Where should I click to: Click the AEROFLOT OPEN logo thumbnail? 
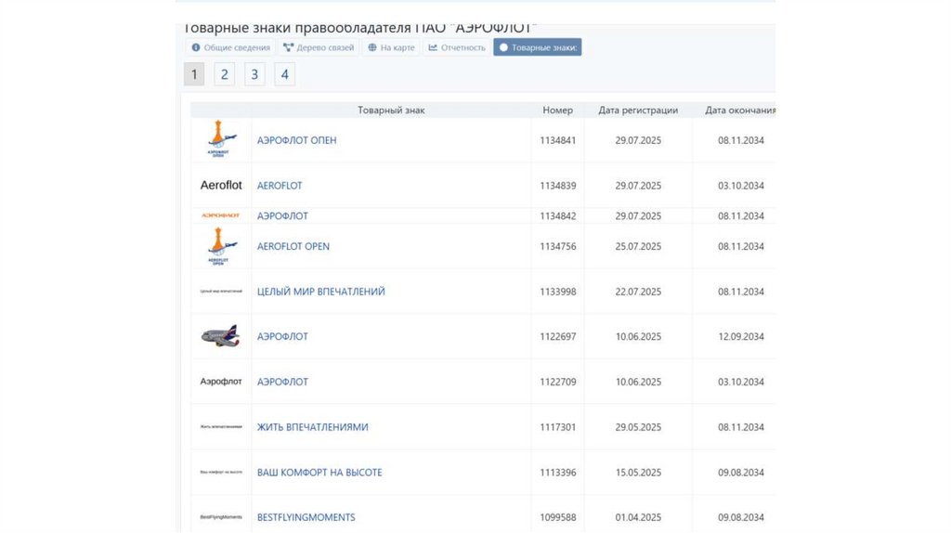[221, 246]
